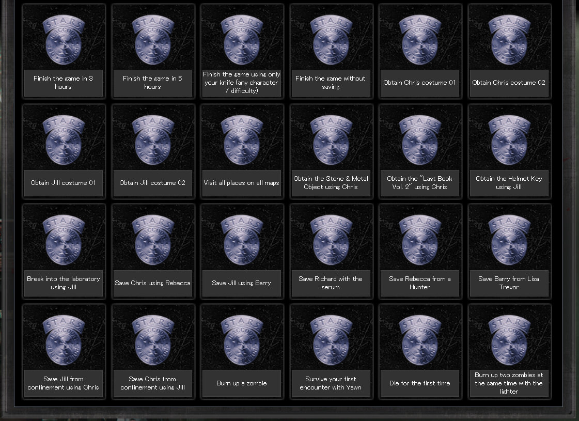Click the Finish the game in 5 hours label
This screenshot has width=579, height=421.
point(153,83)
